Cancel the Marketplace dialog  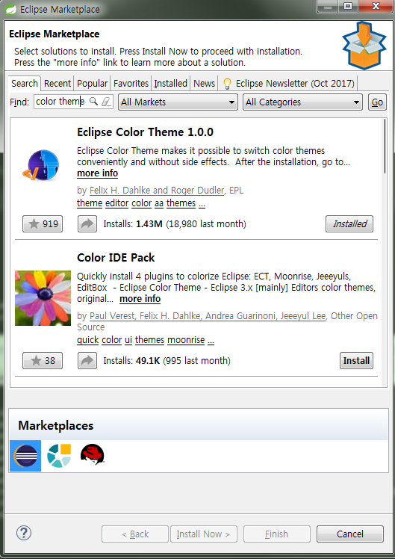[350, 534]
